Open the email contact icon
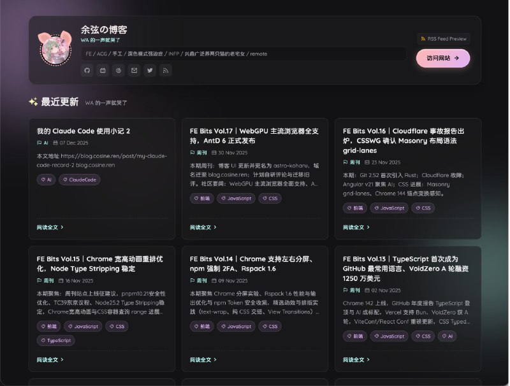510x386 pixels. (134, 70)
